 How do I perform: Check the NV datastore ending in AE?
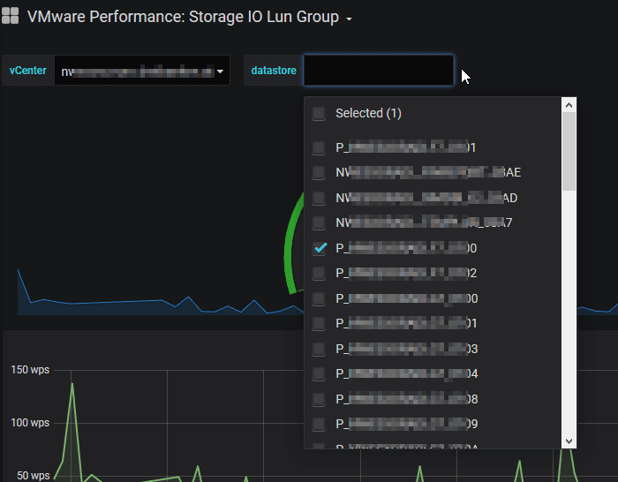coord(319,173)
